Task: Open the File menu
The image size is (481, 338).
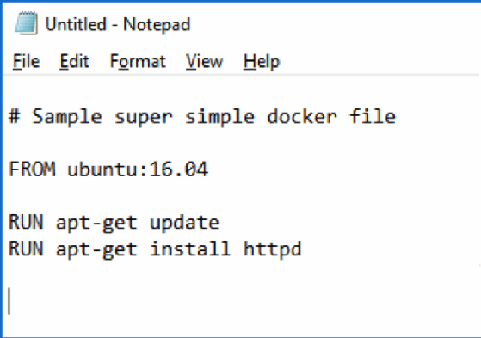Action: [x=26, y=61]
